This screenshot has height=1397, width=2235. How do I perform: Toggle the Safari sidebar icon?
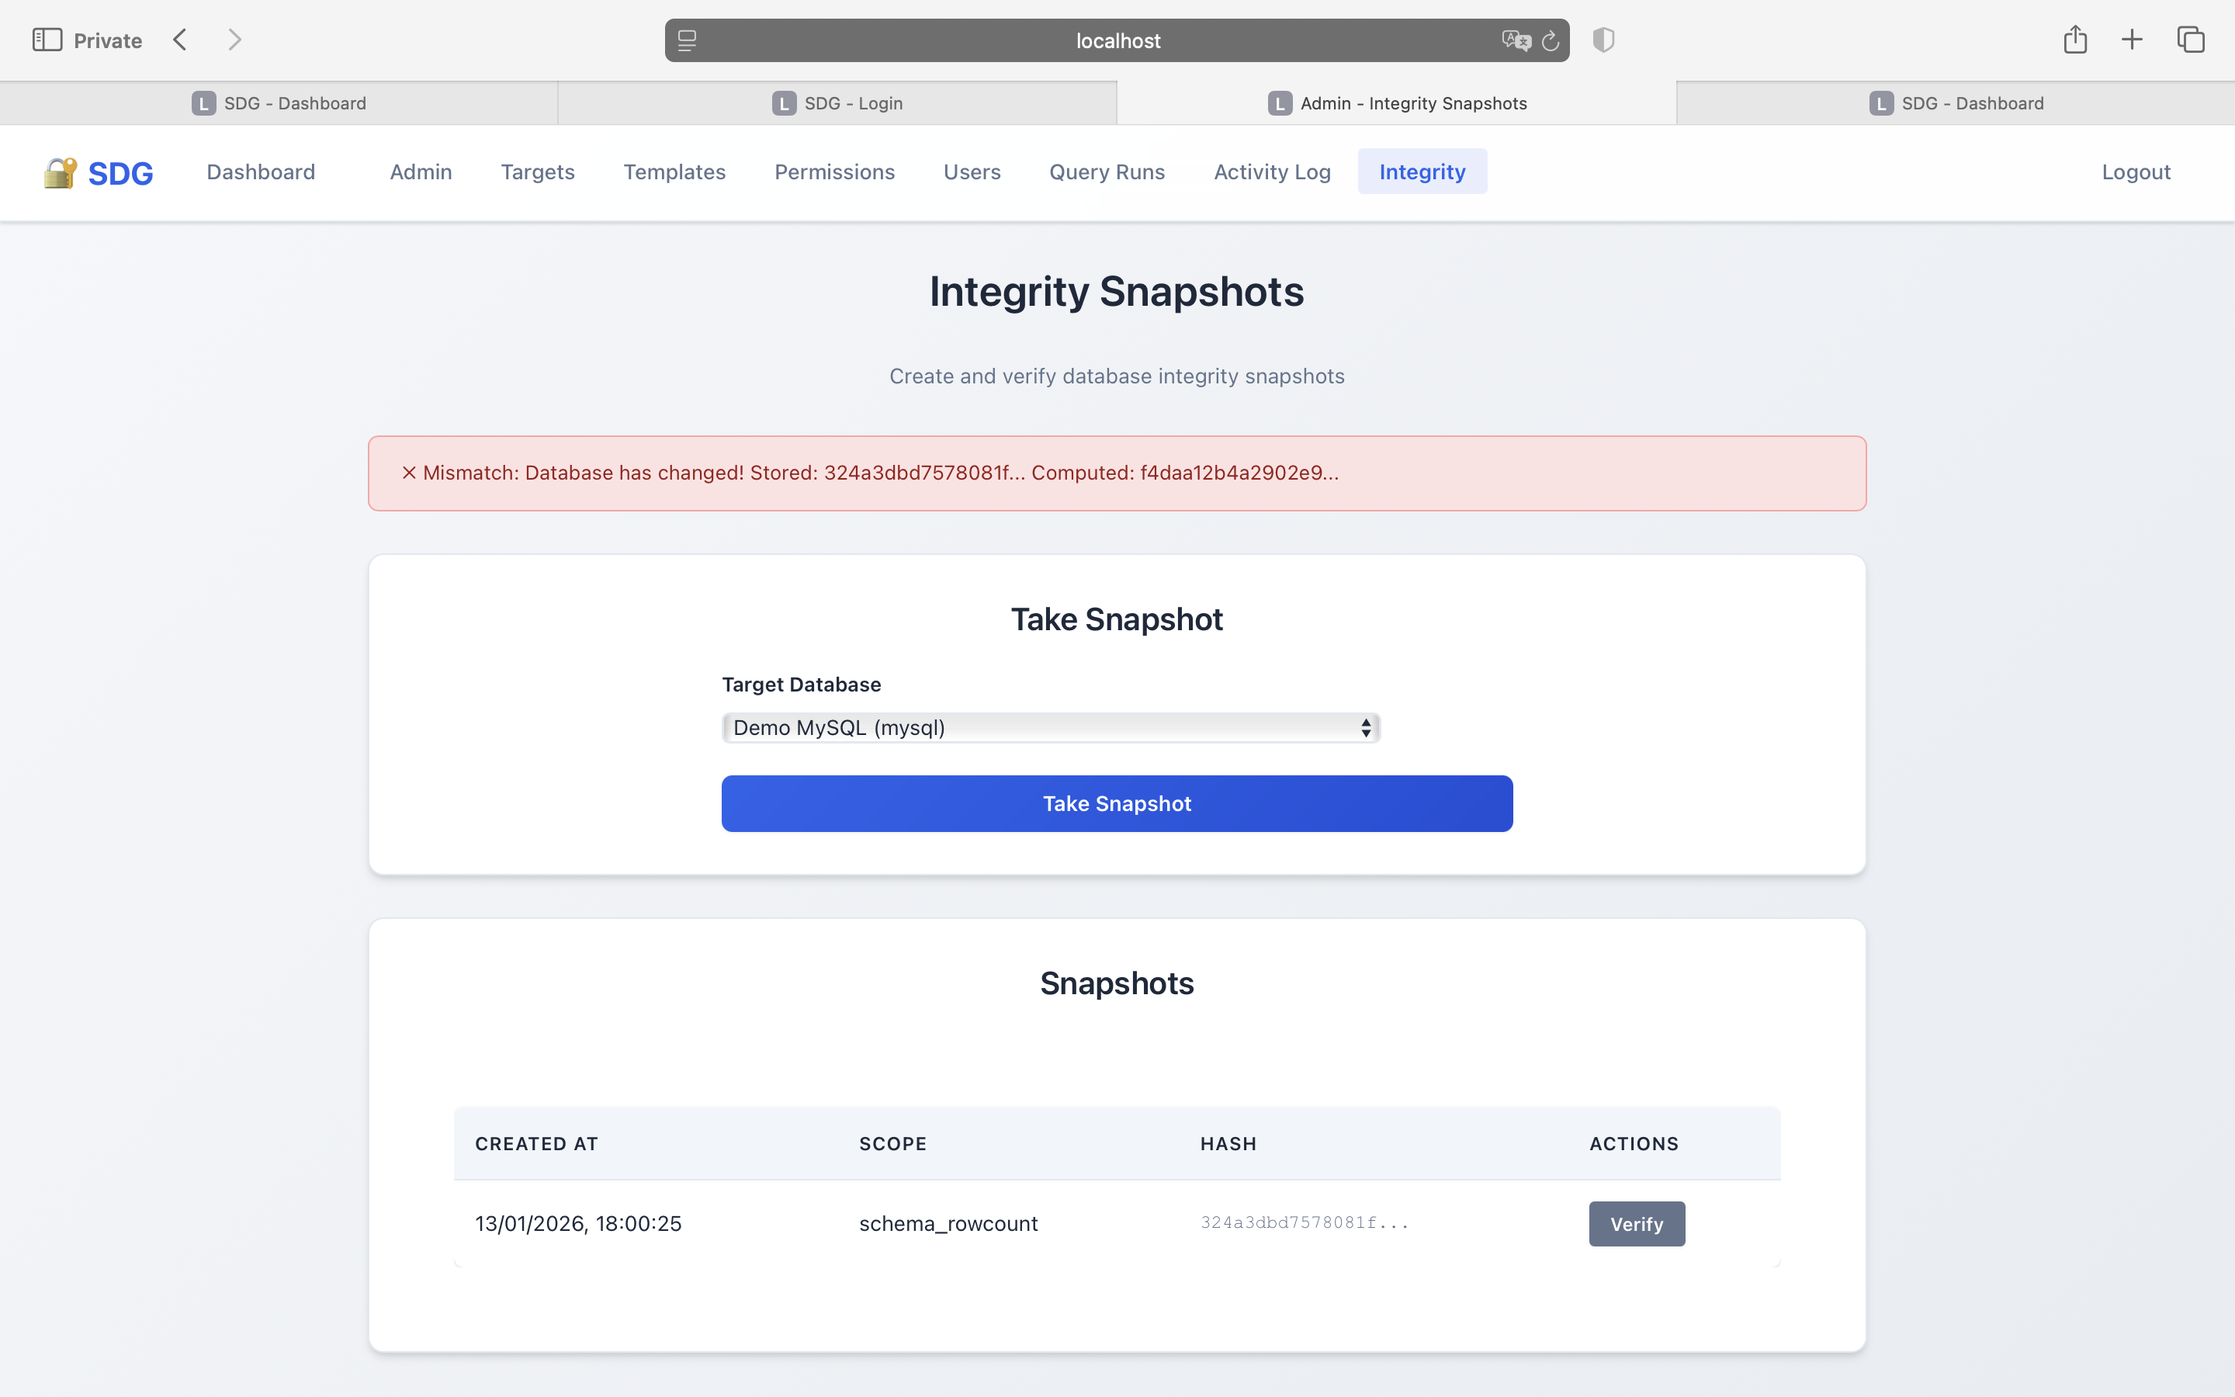coord(48,39)
